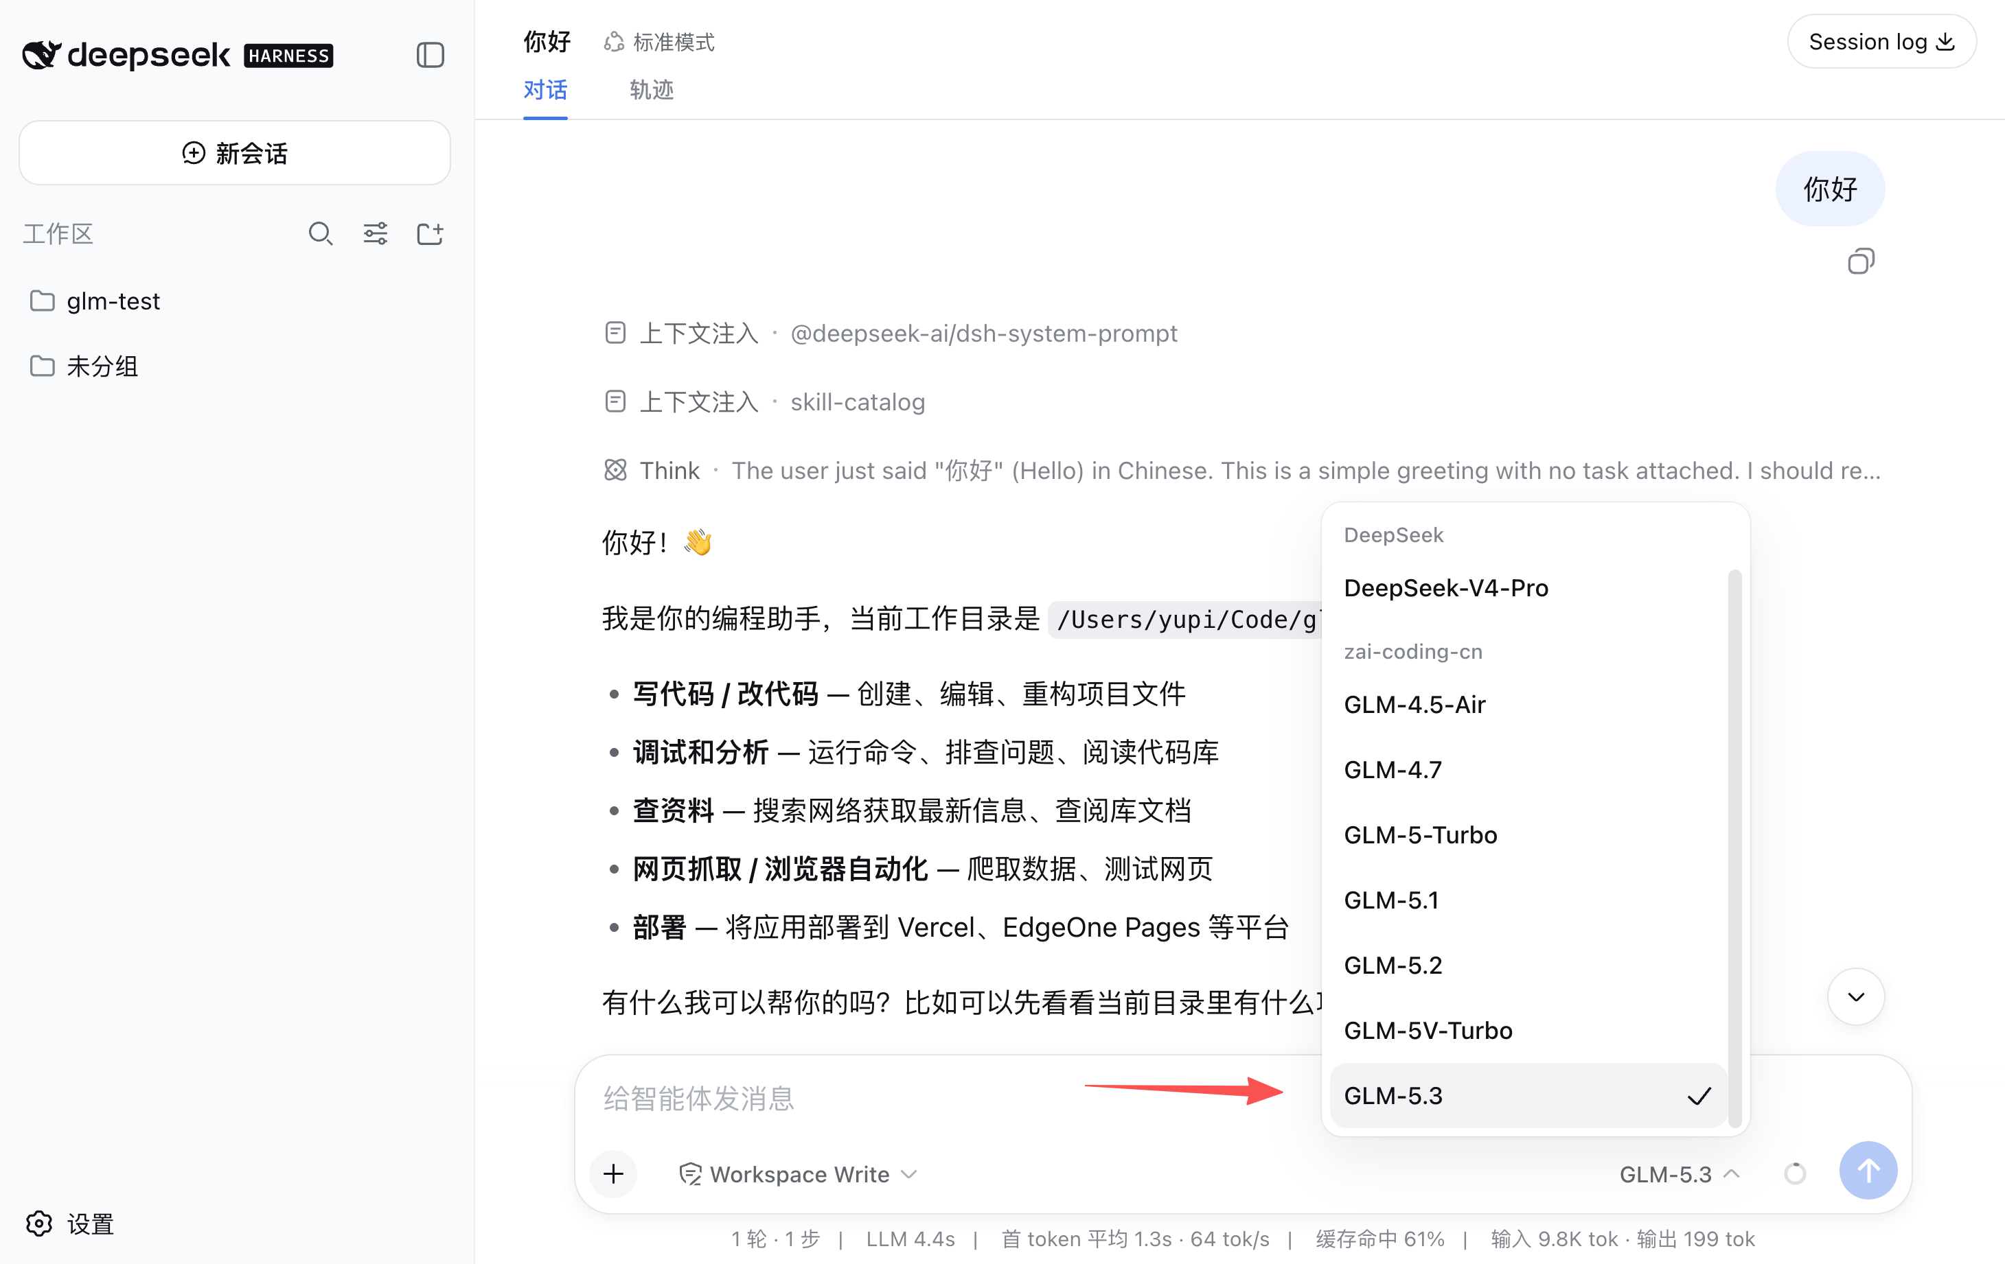2005x1264 pixels.
Task: Jump to bottom with chevron button
Action: 1856,997
